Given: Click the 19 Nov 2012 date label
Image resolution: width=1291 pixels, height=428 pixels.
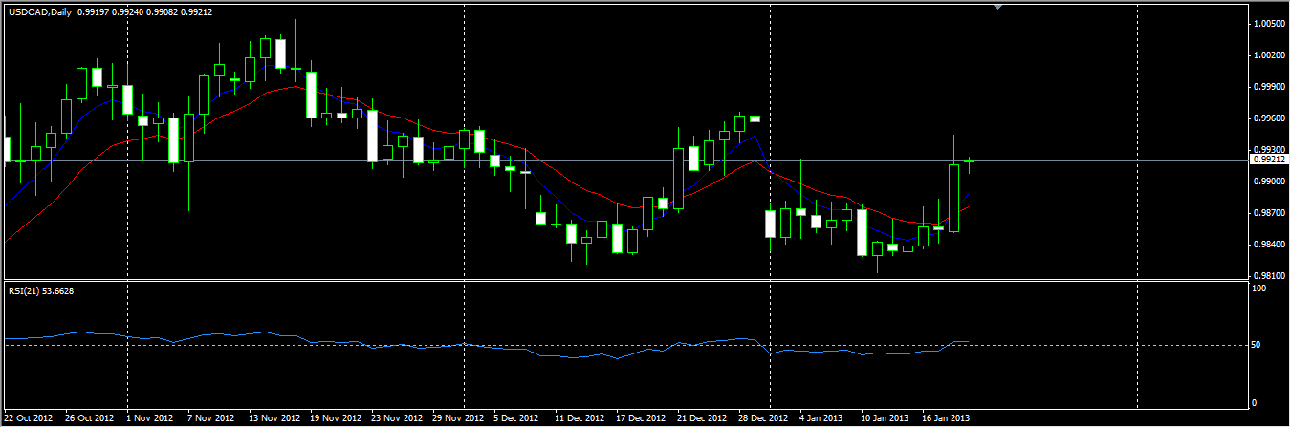Looking at the screenshot, I should point(335,418).
